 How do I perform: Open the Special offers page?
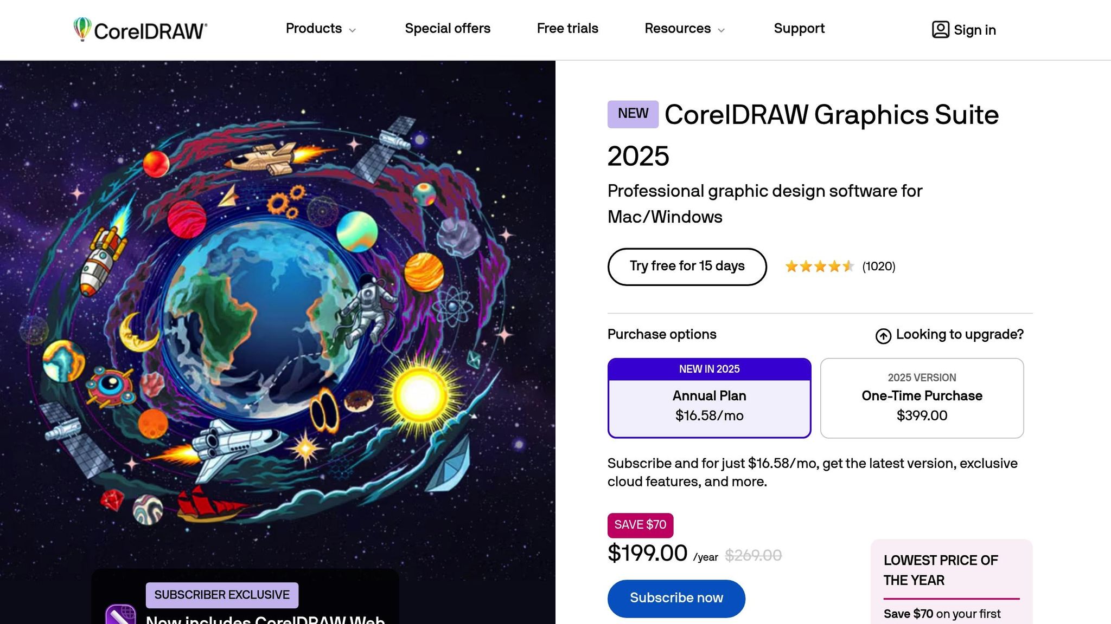pos(448,29)
